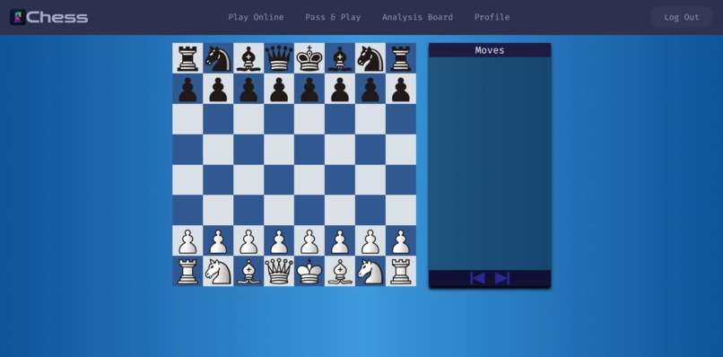The width and height of the screenshot is (723, 357).
Task: Select the black knight on g8
Action: 370,58
